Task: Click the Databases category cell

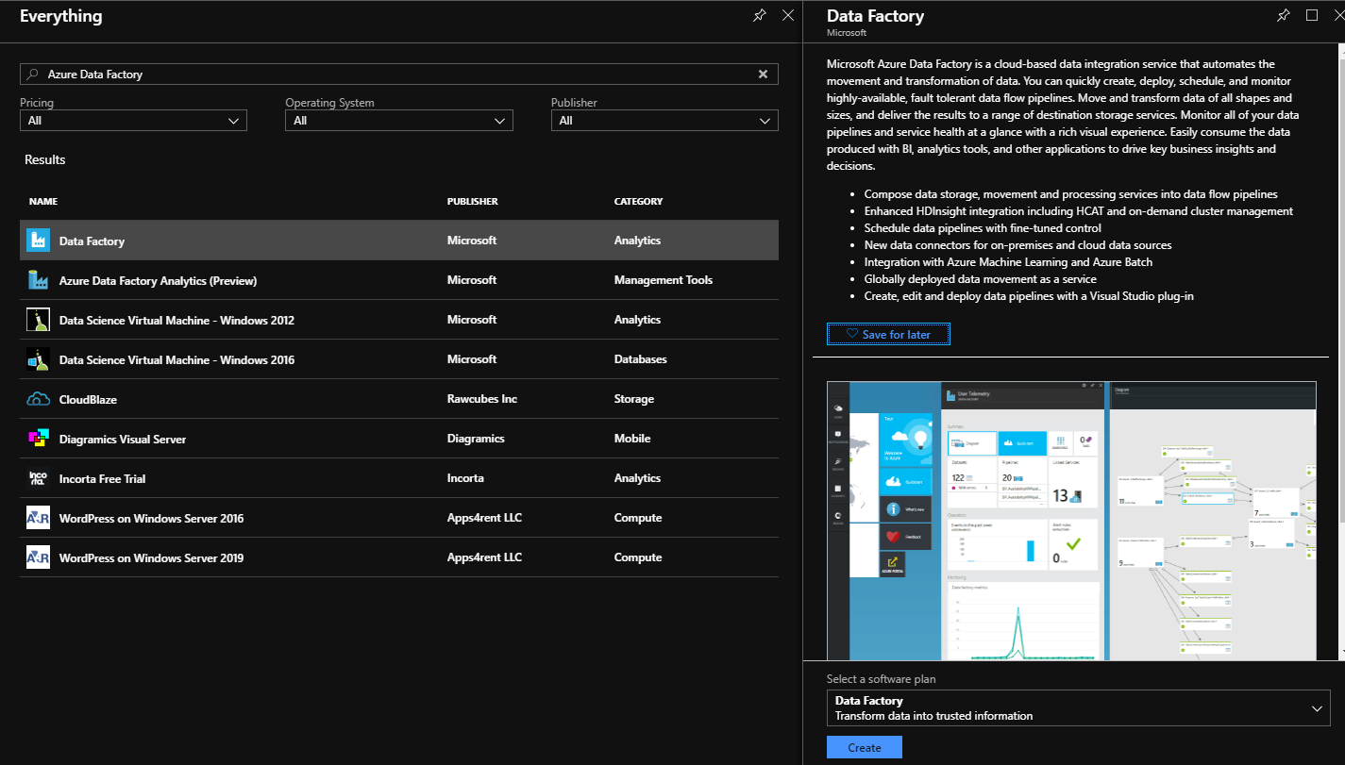Action: (x=641, y=359)
